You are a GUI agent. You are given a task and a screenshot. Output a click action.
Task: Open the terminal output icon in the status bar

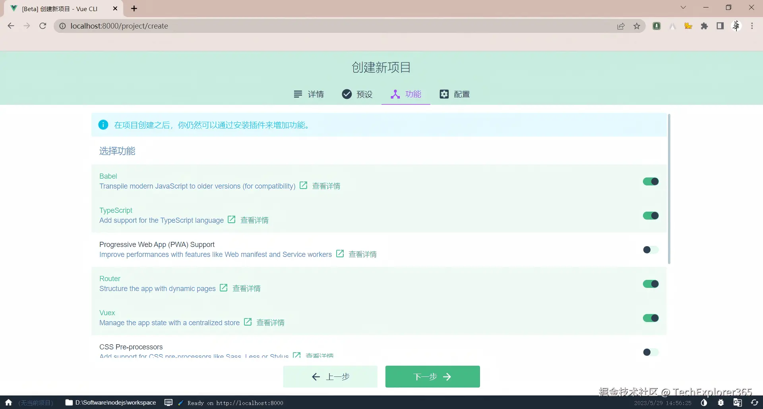coord(168,403)
